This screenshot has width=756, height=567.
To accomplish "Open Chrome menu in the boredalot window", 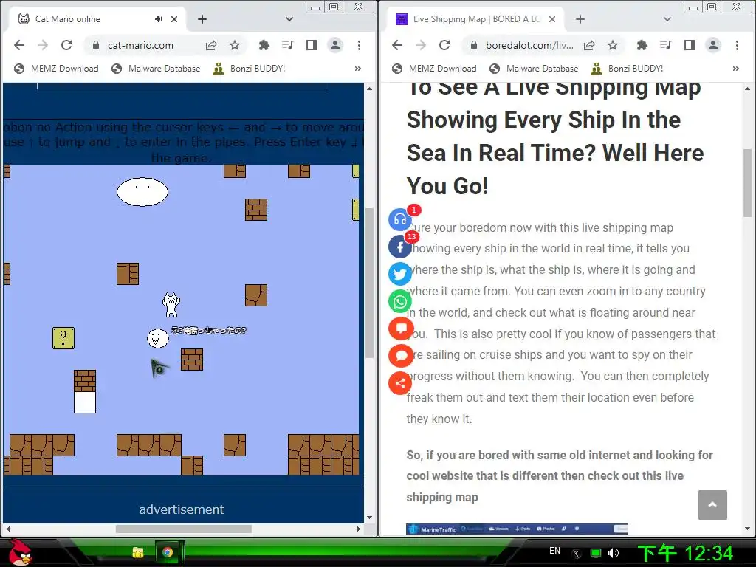I will [x=738, y=45].
